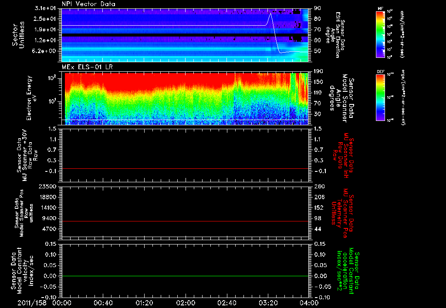
Task: Select the '04:00' time tick label
Action: click(x=309, y=303)
